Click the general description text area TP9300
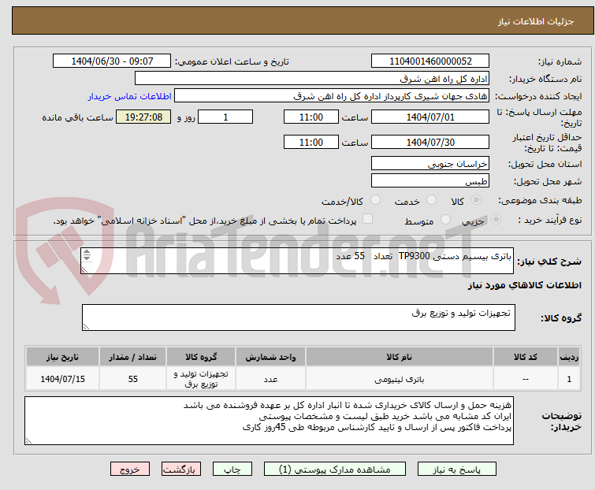 (297, 261)
